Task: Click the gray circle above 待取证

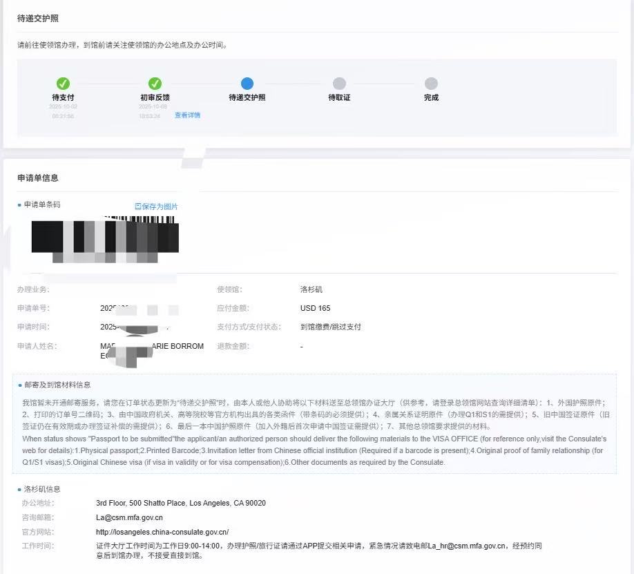Action: tap(339, 84)
